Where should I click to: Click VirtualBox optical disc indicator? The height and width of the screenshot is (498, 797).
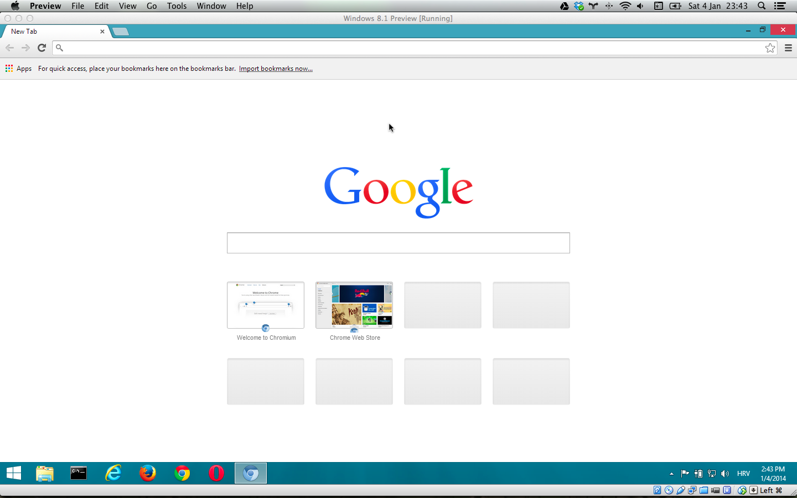tap(669, 490)
